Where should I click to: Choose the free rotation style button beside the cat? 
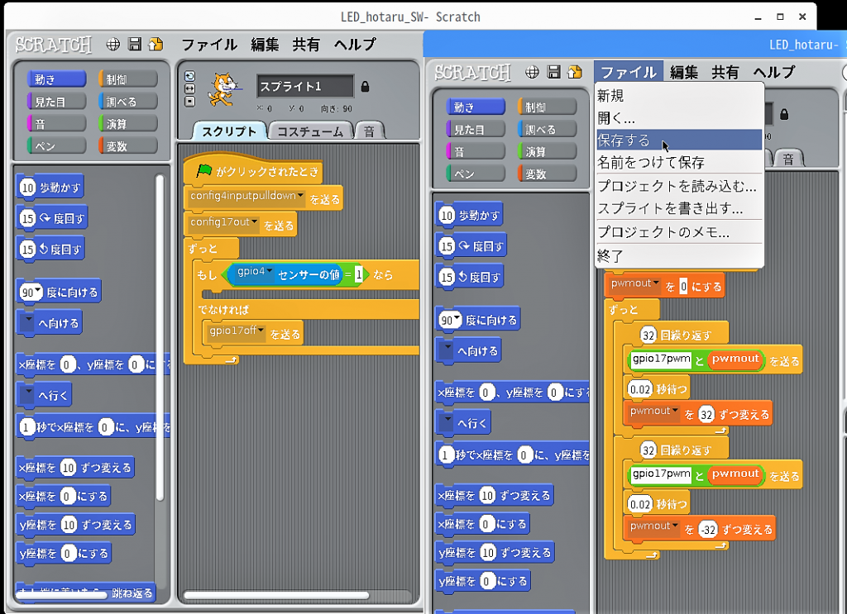tap(189, 76)
